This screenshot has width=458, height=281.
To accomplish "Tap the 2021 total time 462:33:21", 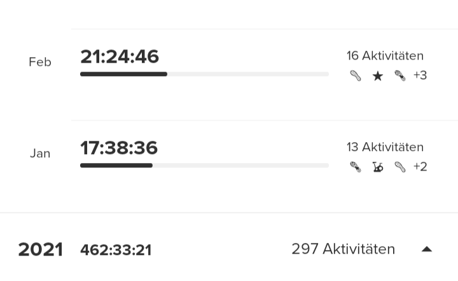I will [x=116, y=250].
